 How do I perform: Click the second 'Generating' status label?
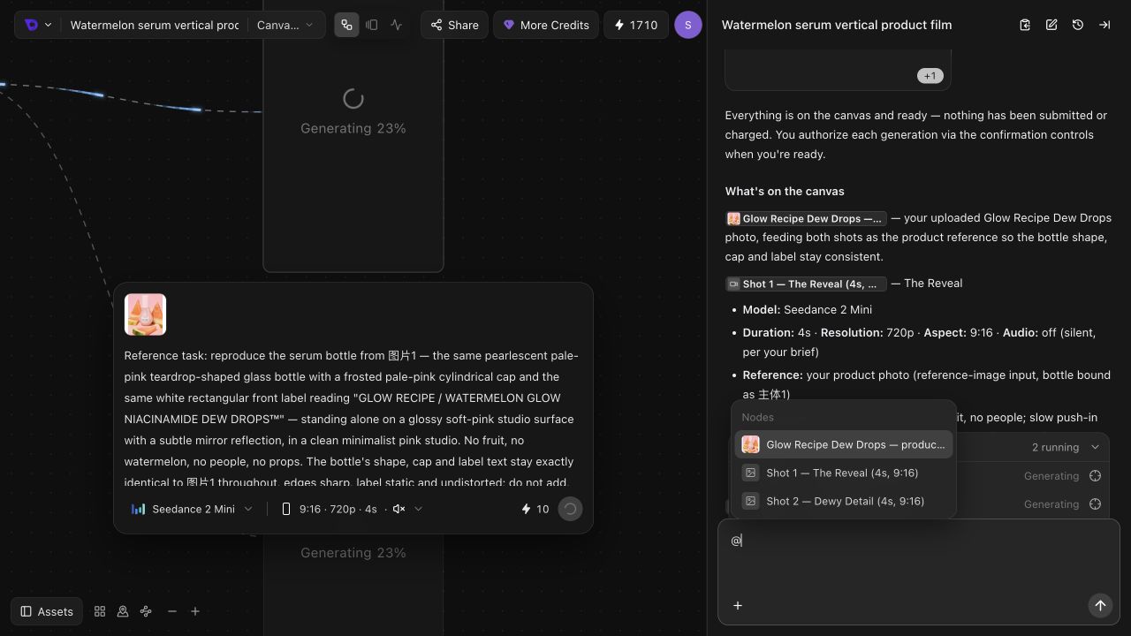tap(1051, 504)
